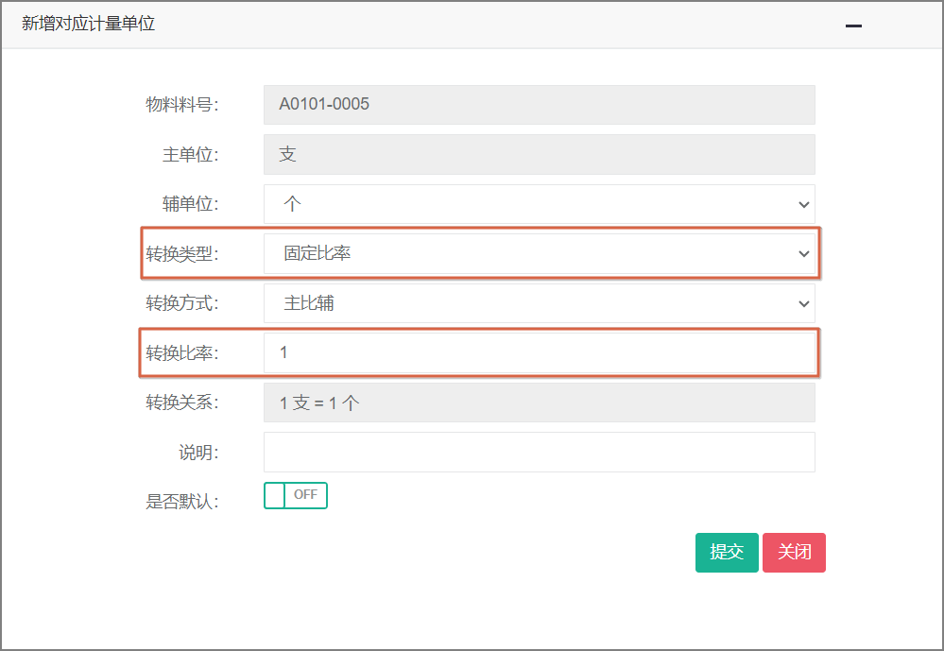944x651 pixels.
Task: Click the red 关闭 button
Action: (794, 553)
